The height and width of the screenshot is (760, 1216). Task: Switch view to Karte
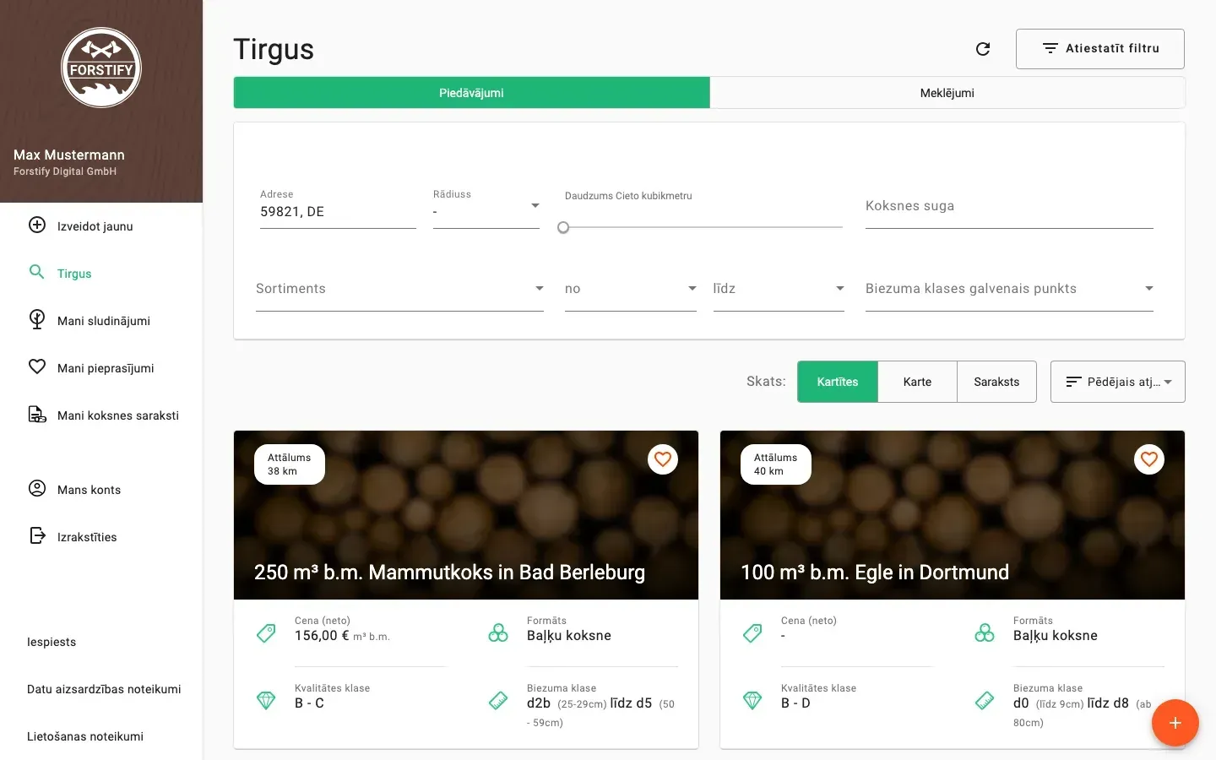point(917,382)
